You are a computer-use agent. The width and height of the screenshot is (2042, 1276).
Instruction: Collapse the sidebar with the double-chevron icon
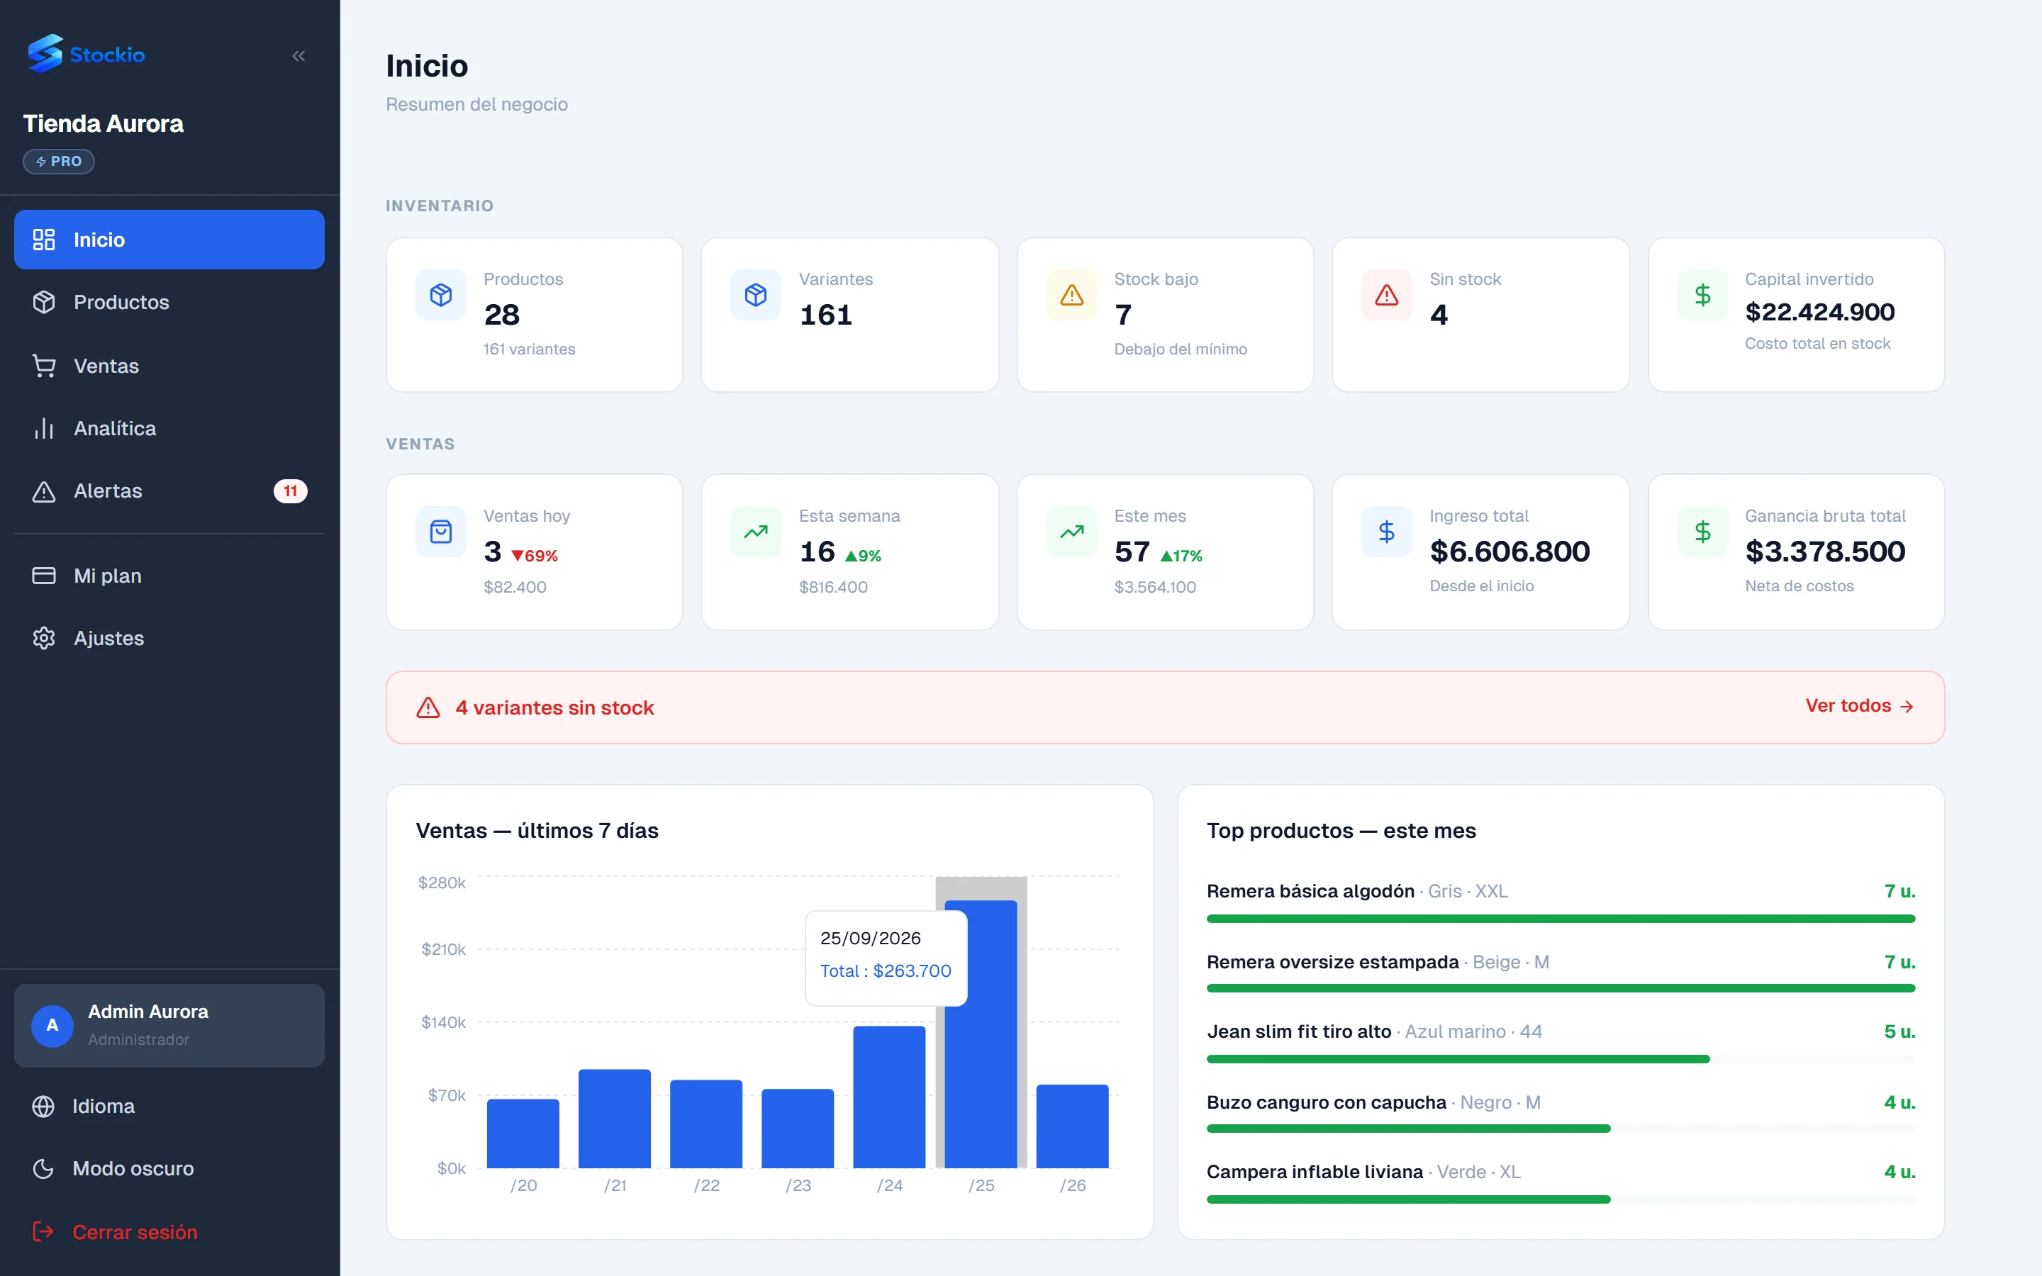pos(299,56)
